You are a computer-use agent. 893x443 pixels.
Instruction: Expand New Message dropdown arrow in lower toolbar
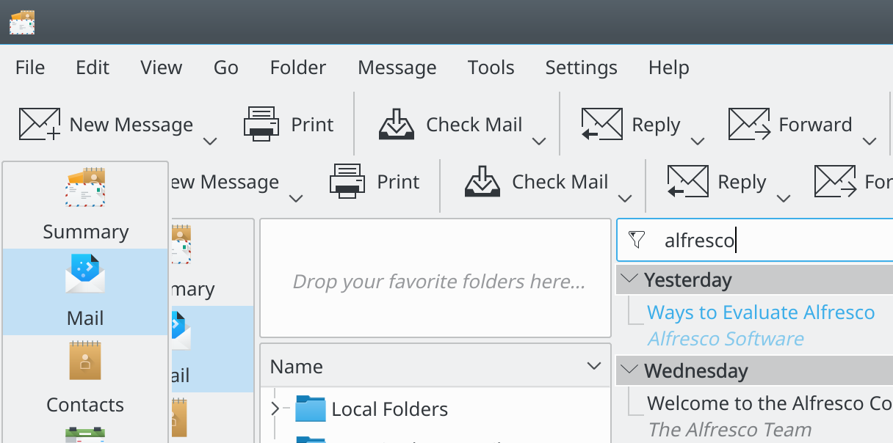tap(296, 198)
